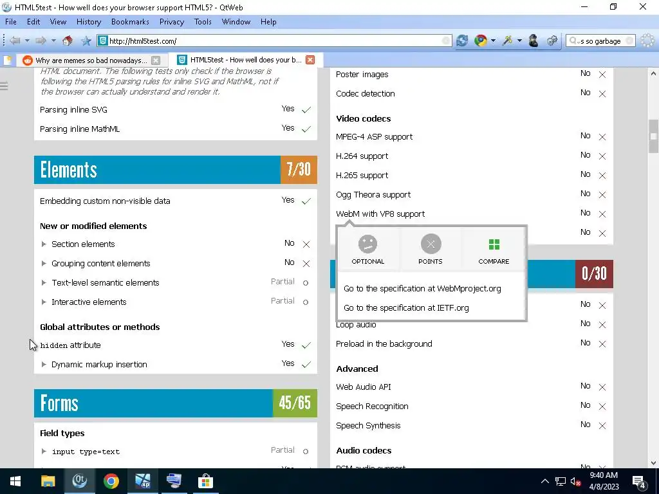659x494 pixels.
Task: Open File Explorer from the taskbar
Action: click(48, 481)
